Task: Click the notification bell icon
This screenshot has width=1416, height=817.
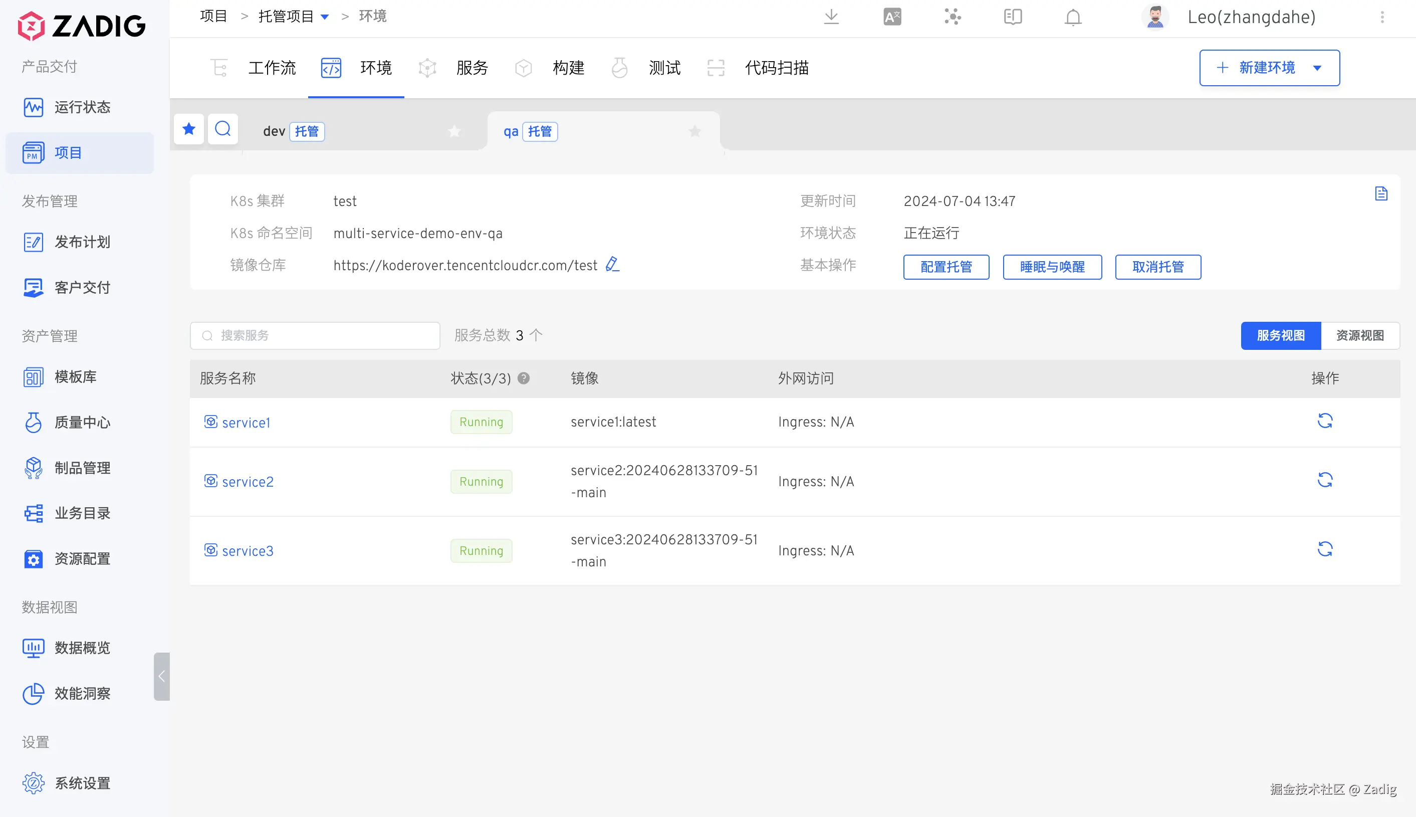Action: tap(1073, 17)
